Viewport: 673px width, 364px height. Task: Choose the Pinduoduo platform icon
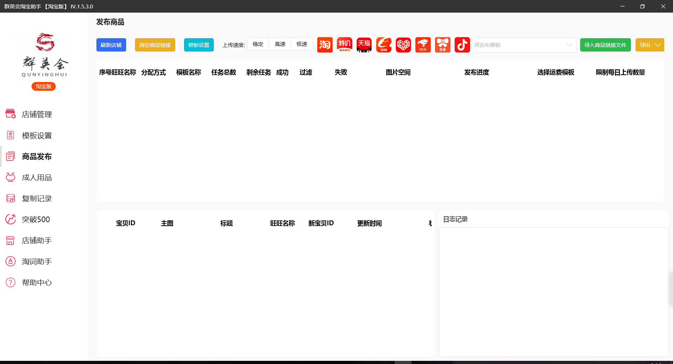[403, 45]
